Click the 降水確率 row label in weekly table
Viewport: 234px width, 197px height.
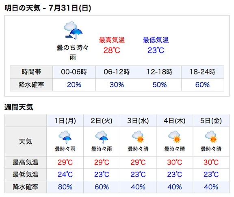[x=25, y=187]
